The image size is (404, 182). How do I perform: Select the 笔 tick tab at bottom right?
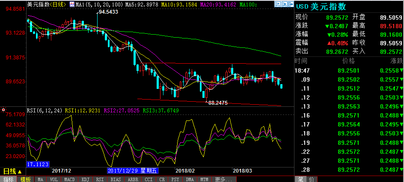point(300,179)
